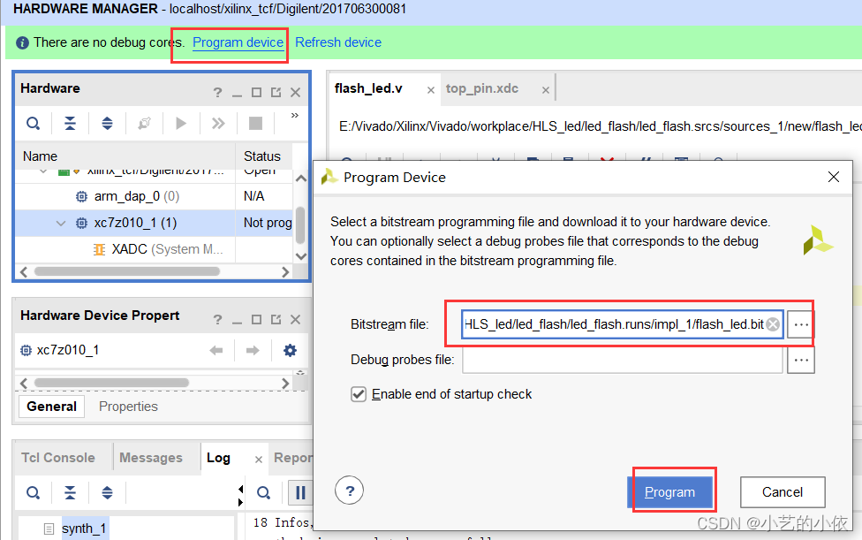Image resolution: width=862 pixels, height=540 pixels.
Task: Click the Refresh device link
Action: [338, 43]
